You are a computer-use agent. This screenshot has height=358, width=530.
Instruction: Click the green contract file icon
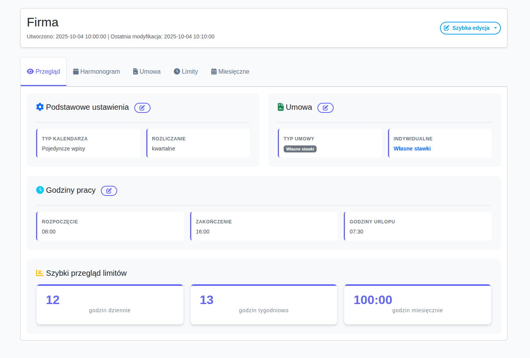(281, 107)
